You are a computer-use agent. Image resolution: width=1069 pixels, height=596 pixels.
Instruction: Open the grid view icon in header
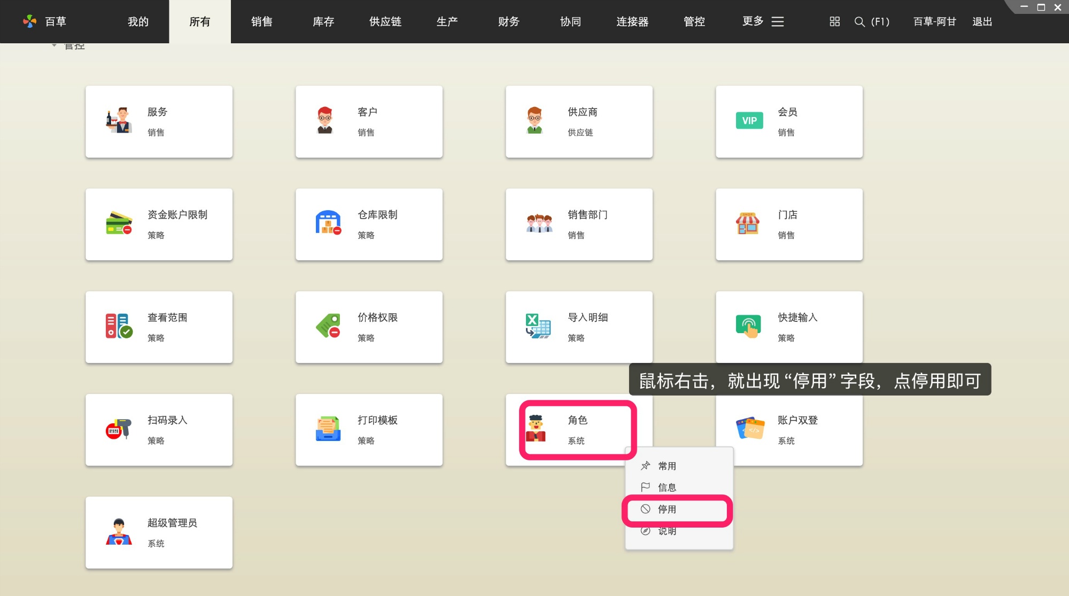[x=834, y=21]
